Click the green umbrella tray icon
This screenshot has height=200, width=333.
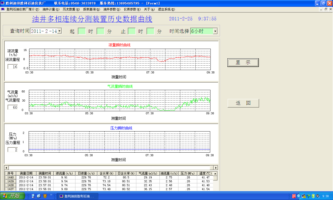[309, 196]
